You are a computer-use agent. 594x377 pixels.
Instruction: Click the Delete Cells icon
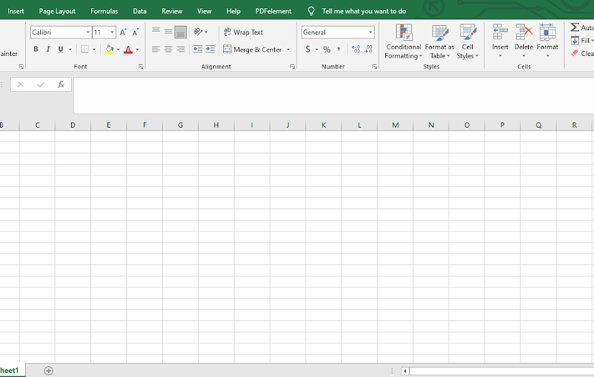(x=523, y=33)
